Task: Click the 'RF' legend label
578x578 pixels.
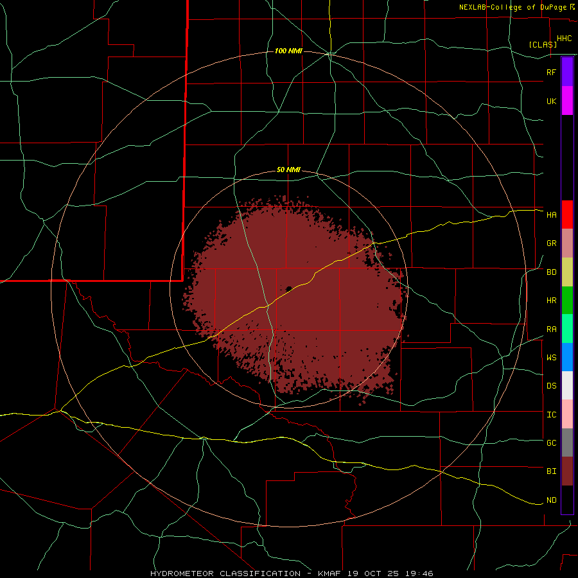Action: click(551, 72)
